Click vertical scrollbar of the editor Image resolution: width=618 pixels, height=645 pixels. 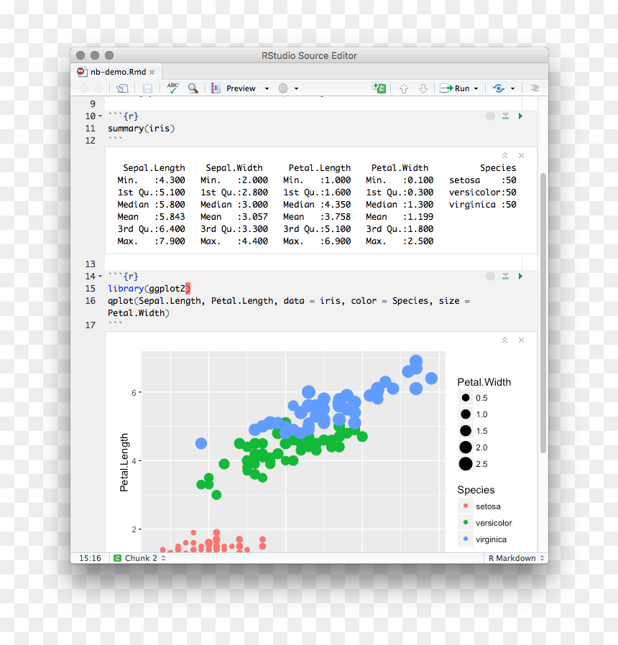543,312
